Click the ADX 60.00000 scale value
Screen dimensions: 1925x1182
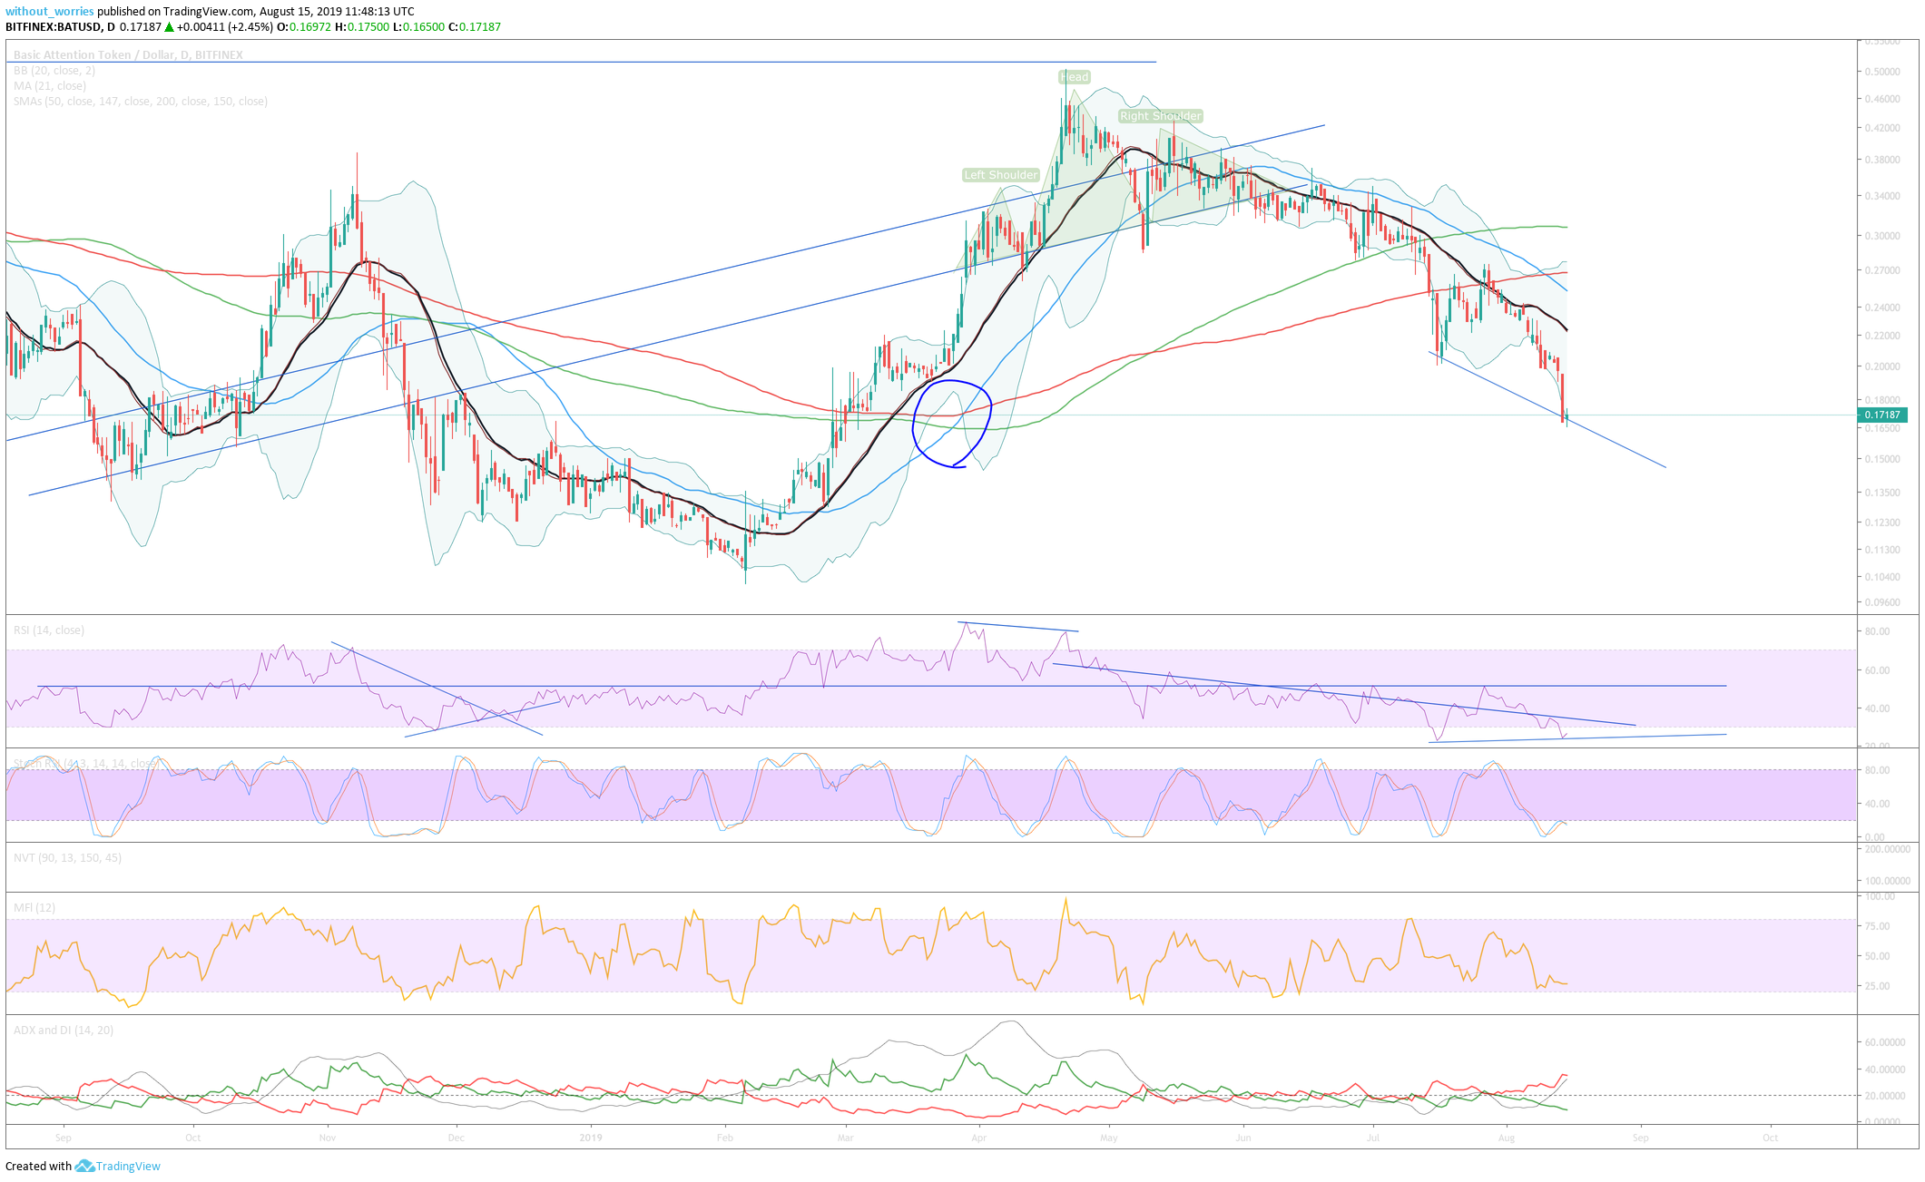coord(1883,1042)
